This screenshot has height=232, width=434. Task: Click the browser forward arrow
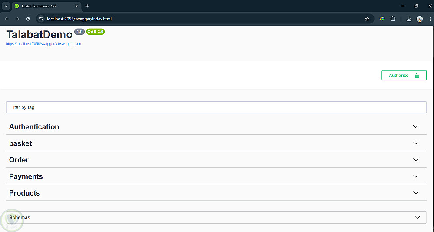pyautogui.click(x=17, y=19)
